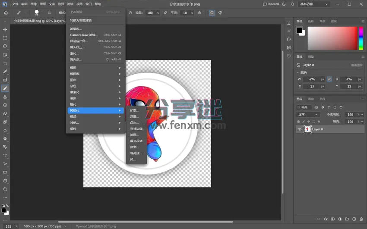Toggle lock position cross icon
The image size is (367, 229).
point(309,122)
